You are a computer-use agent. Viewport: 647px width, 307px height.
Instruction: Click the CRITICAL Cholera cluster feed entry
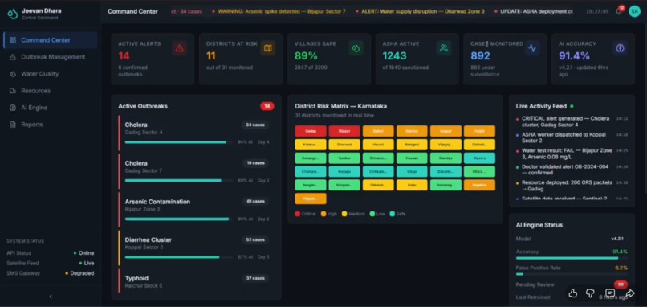tap(572, 121)
